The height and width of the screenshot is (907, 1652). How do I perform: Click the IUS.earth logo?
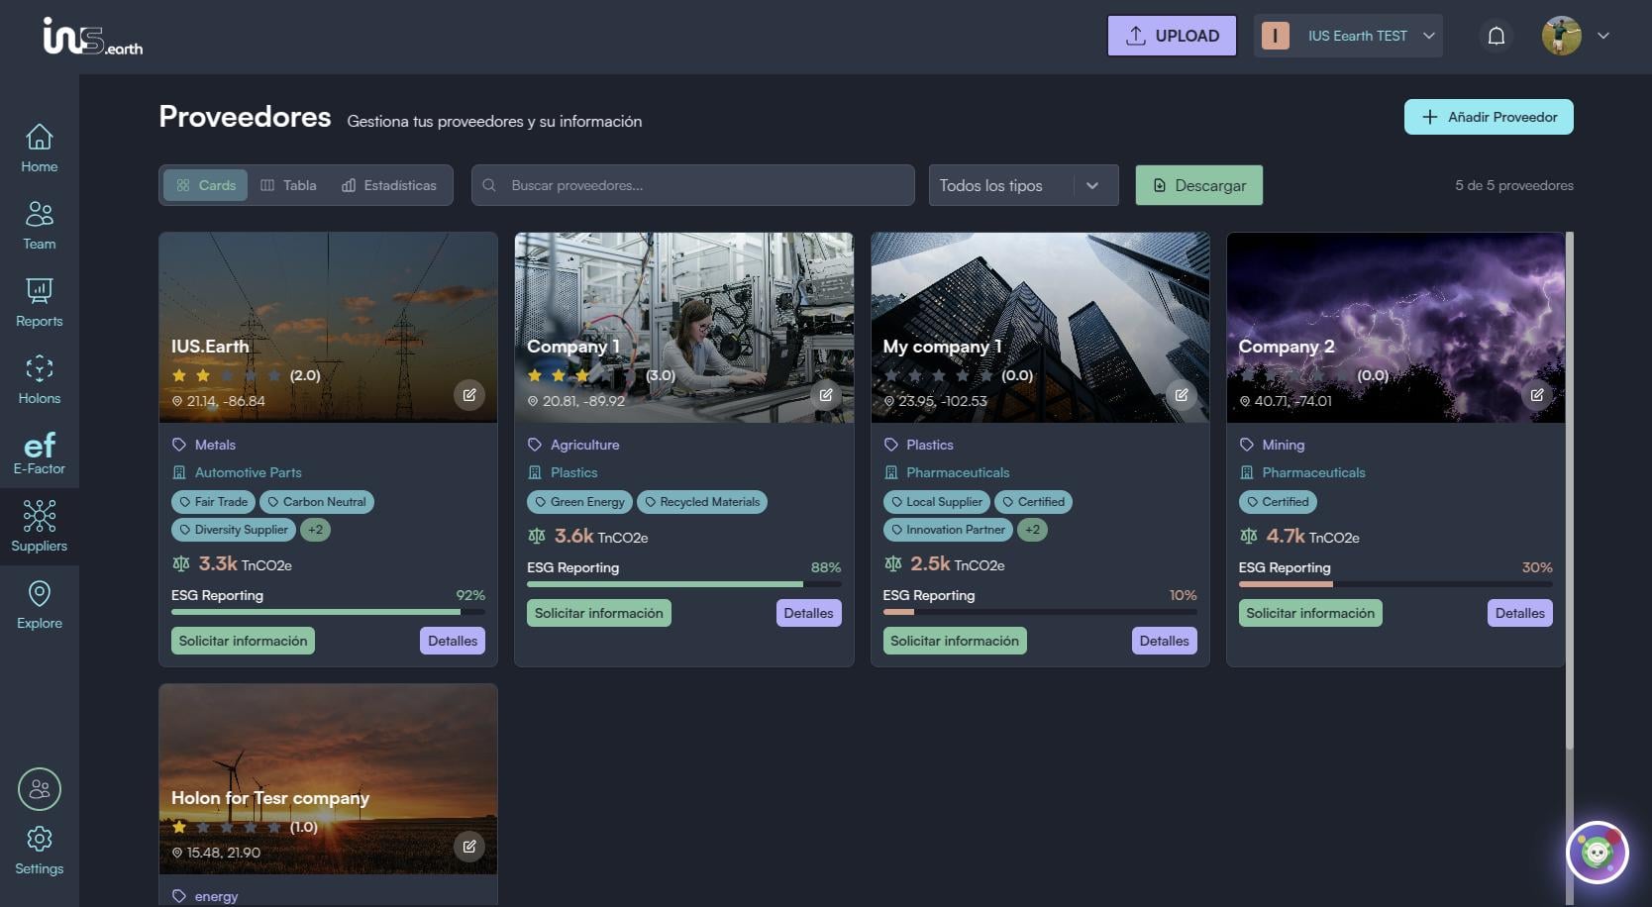(x=93, y=37)
